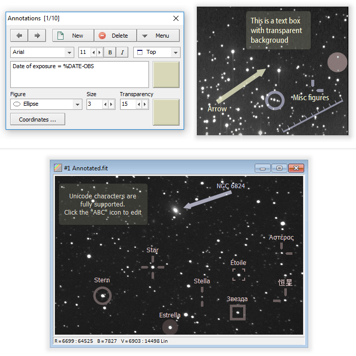Viewport: 356px width, 356px height.
Task: Toggle Bold text formatting
Action: click(110, 52)
